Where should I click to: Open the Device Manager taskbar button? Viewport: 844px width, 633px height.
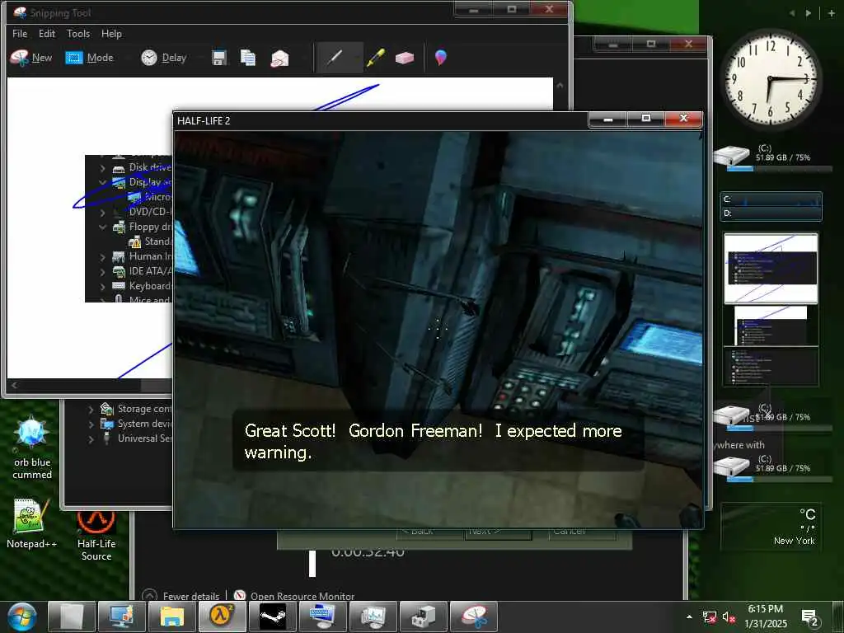(x=424, y=617)
